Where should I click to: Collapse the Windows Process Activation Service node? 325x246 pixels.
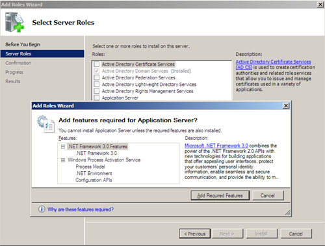click(63, 160)
